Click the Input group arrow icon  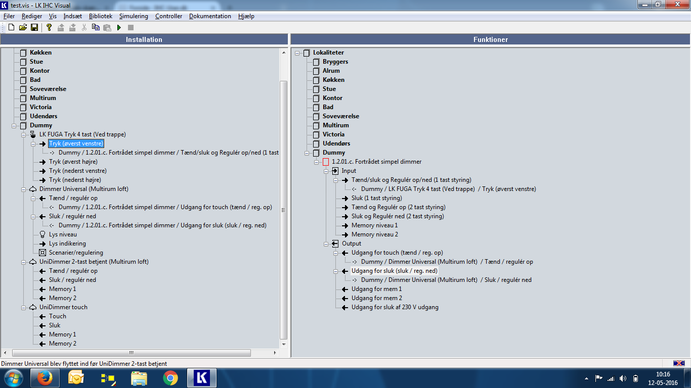pos(335,171)
